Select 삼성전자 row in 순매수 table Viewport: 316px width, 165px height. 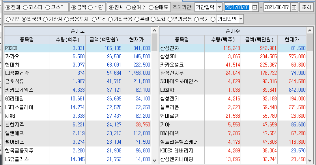(233, 48)
